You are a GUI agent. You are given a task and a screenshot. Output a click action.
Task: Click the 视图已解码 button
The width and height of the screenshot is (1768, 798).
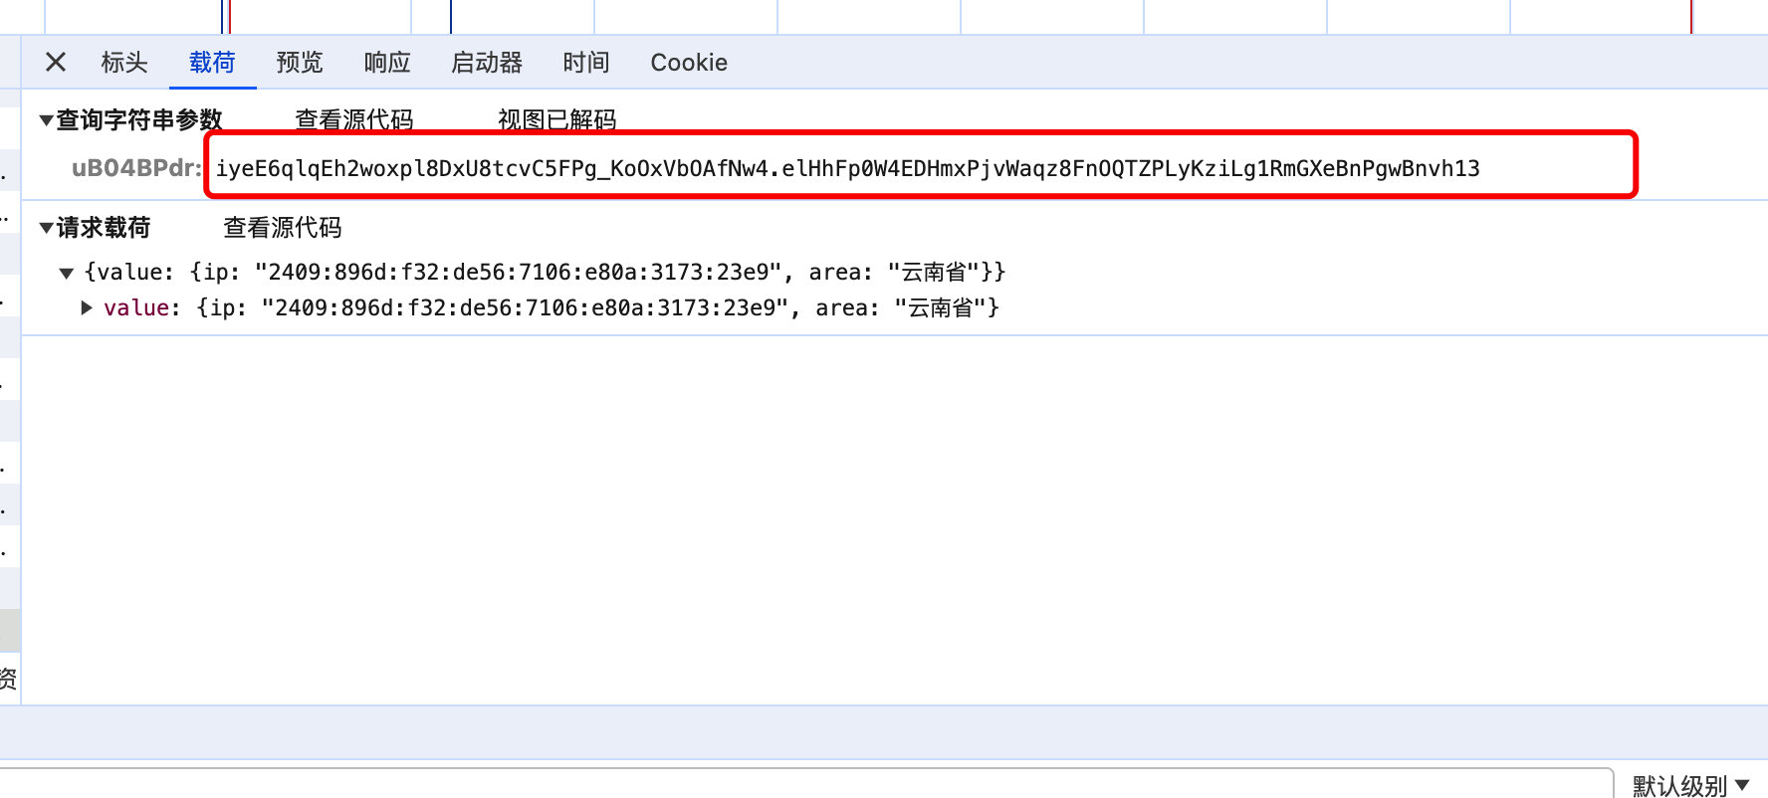tap(557, 120)
